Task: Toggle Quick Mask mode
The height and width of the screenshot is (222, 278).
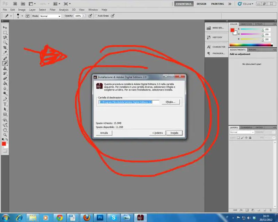Action: click(5, 151)
